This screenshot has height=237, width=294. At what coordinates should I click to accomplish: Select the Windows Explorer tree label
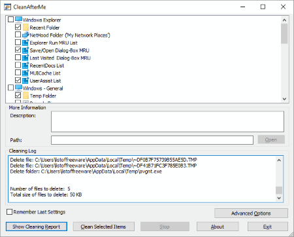[42, 20]
